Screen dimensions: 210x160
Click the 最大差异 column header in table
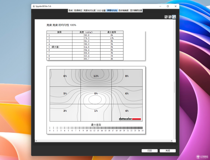112,32
